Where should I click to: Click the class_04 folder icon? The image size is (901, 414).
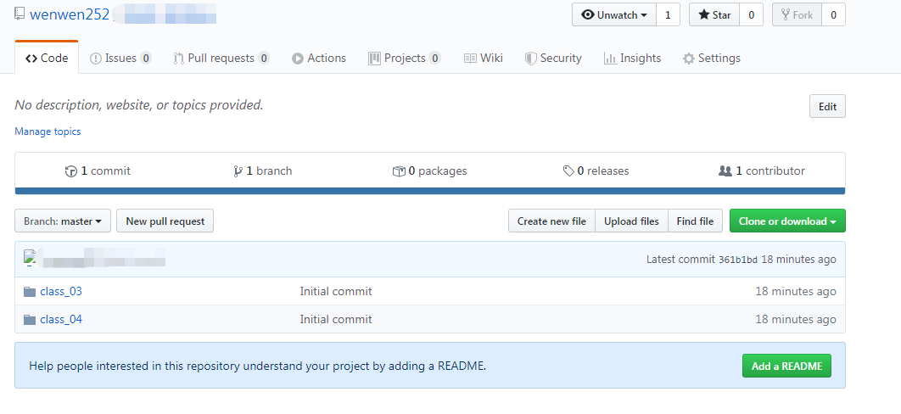[x=30, y=320]
